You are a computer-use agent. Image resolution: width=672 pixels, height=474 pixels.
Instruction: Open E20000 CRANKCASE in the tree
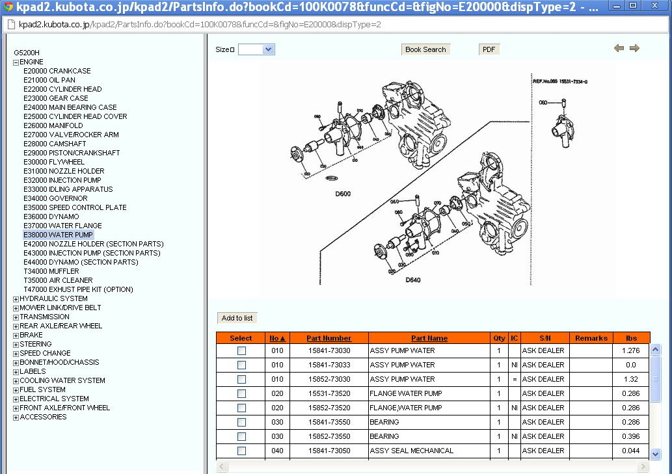(x=57, y=71)
